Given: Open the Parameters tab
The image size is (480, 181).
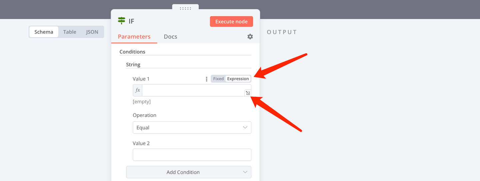Looking at the screenshot, I should pyautogui.click(x=134, y=37).
